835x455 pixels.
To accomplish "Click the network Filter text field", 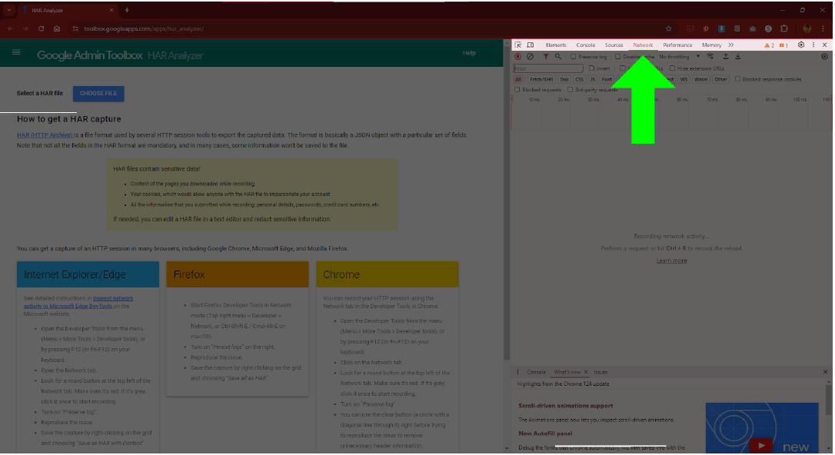I will [x=548, y=68].
